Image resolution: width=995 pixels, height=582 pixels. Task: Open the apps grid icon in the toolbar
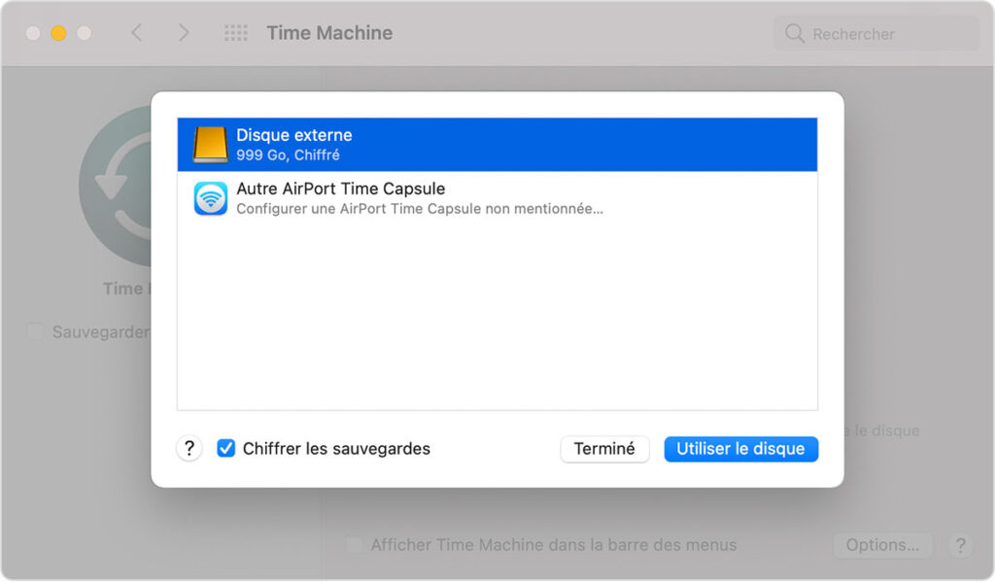click(234, 32)
